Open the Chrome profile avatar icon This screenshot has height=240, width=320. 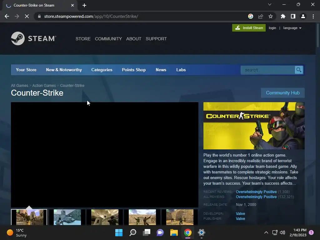coord(303,16)
